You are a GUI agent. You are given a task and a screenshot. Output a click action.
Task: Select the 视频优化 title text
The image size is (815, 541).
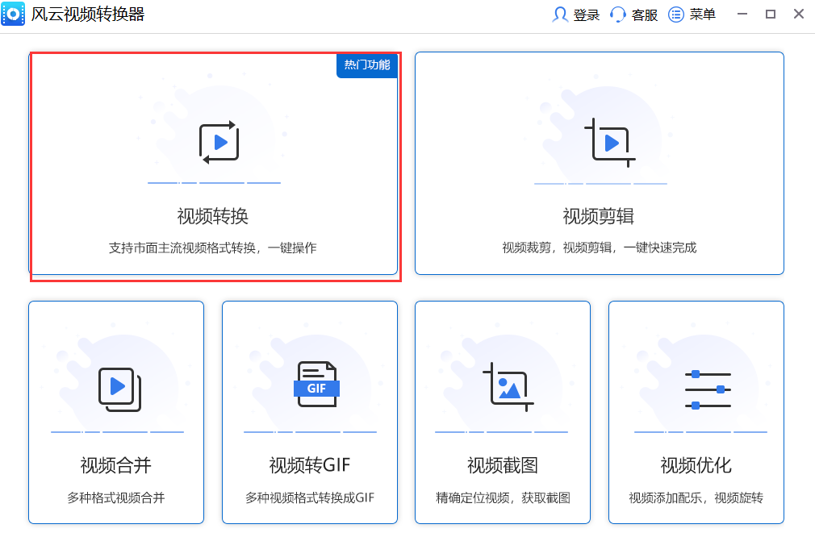pos(696,465)
